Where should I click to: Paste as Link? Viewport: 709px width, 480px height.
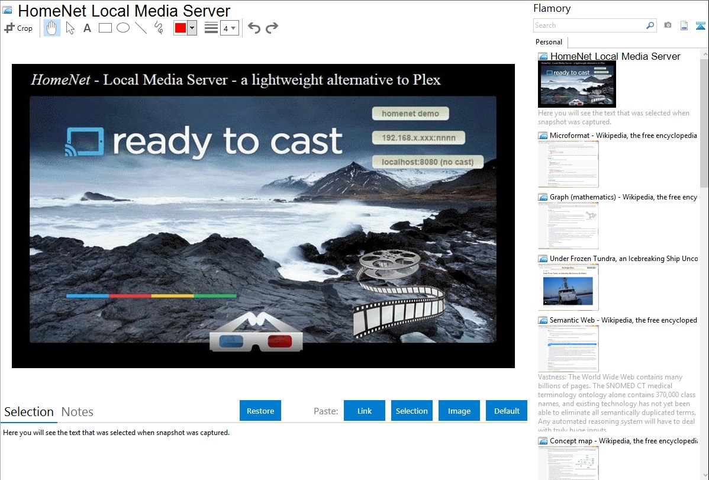[x=365, y=411]
